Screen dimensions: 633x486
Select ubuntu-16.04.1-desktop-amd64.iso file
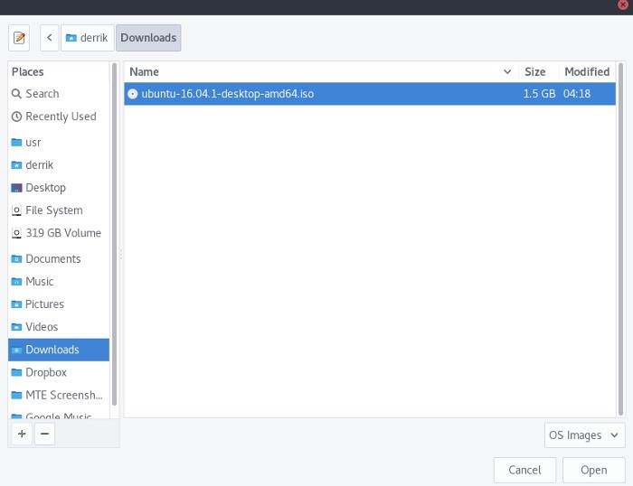(x=228, y=93)
